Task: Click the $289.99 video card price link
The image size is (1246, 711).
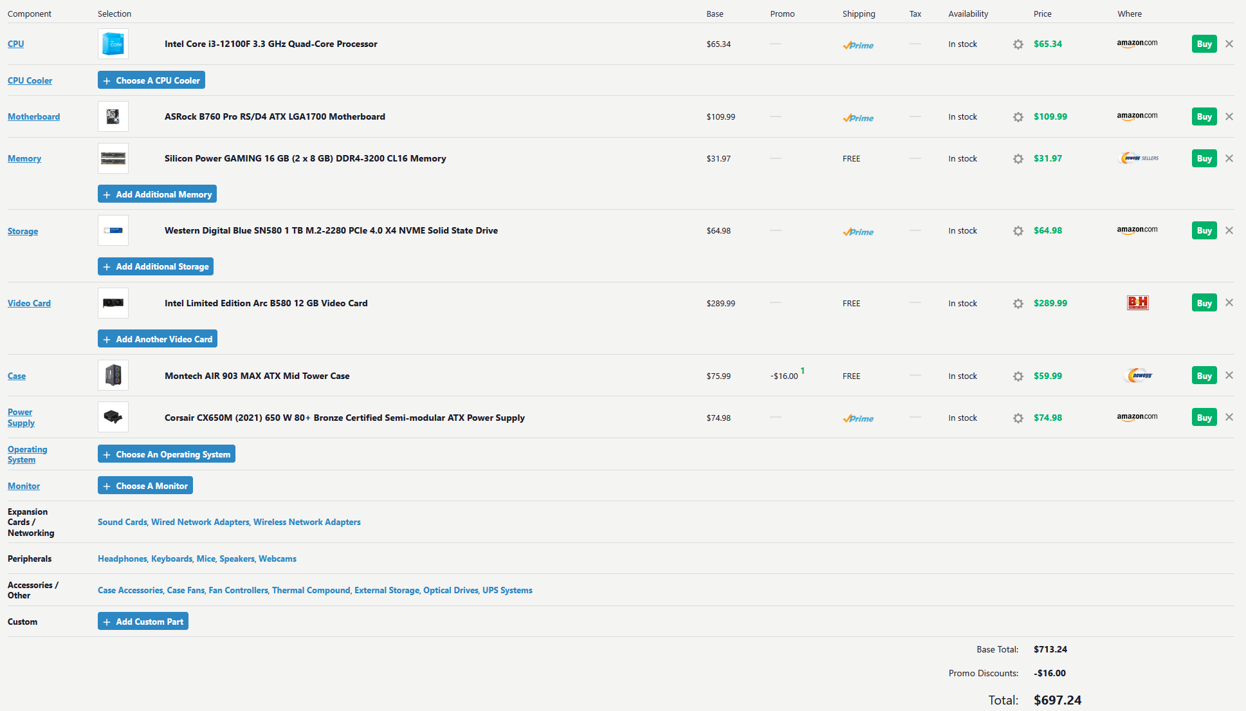Action: click(1050, 303)
